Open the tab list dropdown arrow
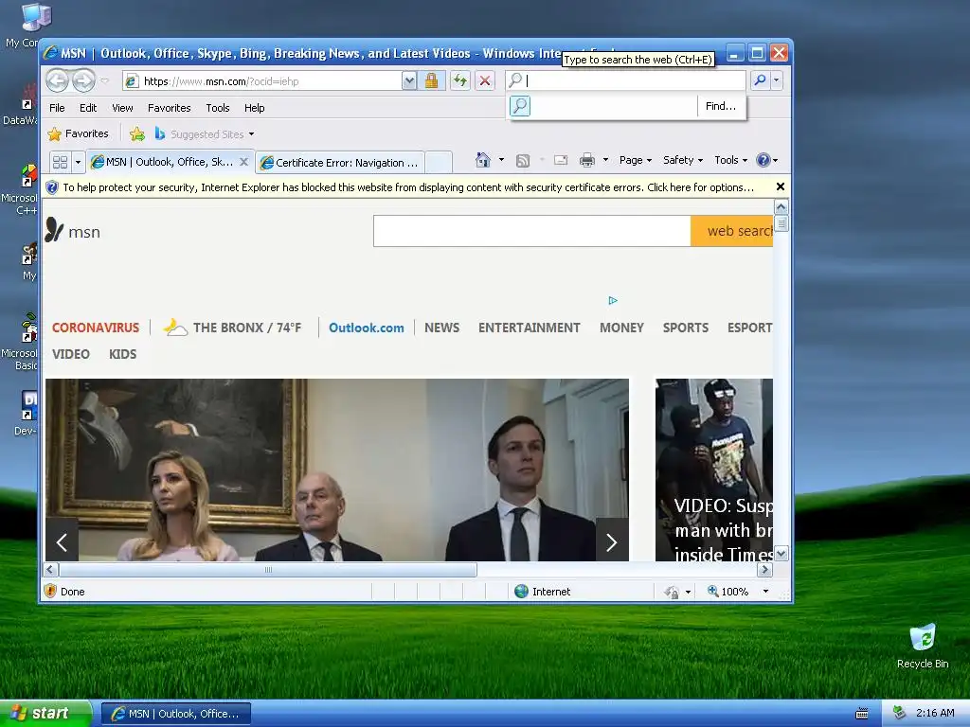 (78, 163)
